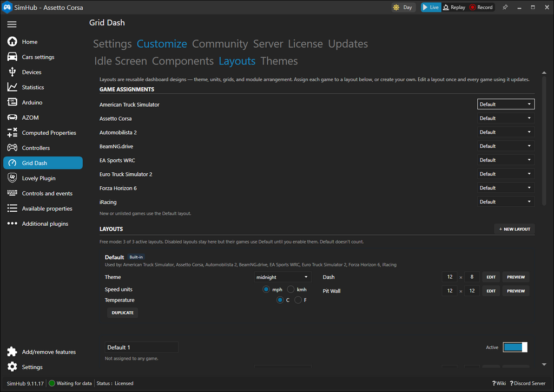The height and width of the screenshot is (392, 554).
Task: Click the Add/remove features puzzle icon
Action: pos(12,352)
